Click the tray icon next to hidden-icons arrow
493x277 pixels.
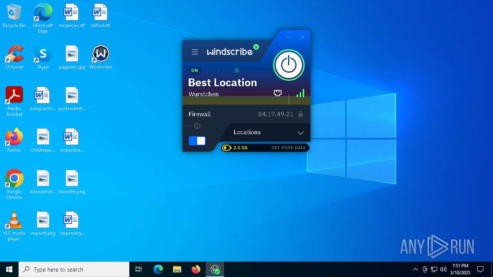[425, 269]
